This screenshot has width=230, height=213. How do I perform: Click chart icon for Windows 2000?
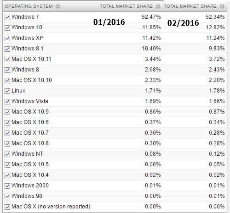(x=7, y=186)
